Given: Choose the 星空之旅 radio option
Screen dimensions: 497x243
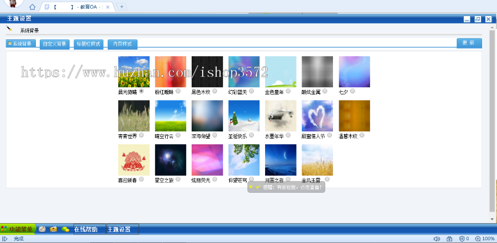Looking at the screenshot, I should 178,179.
